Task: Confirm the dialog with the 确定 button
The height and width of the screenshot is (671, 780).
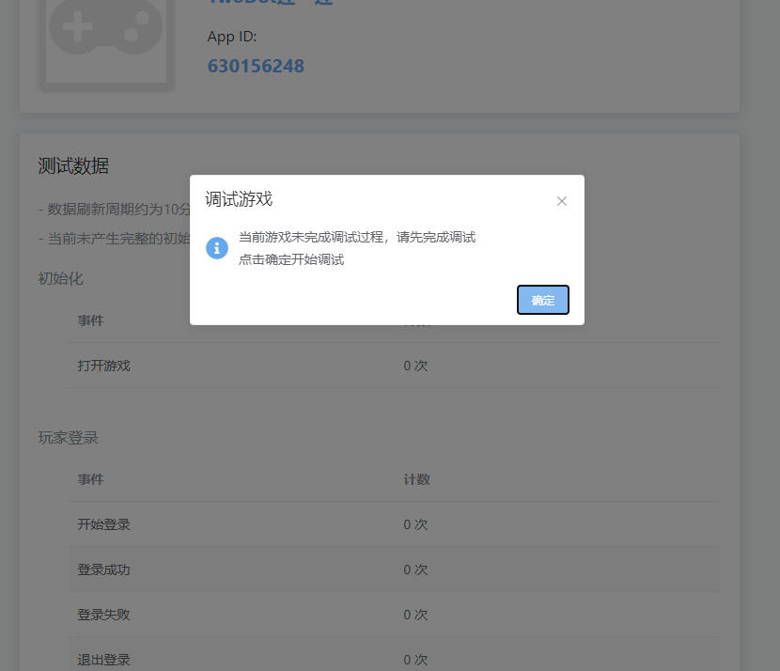Action: (x=543, y=300)
